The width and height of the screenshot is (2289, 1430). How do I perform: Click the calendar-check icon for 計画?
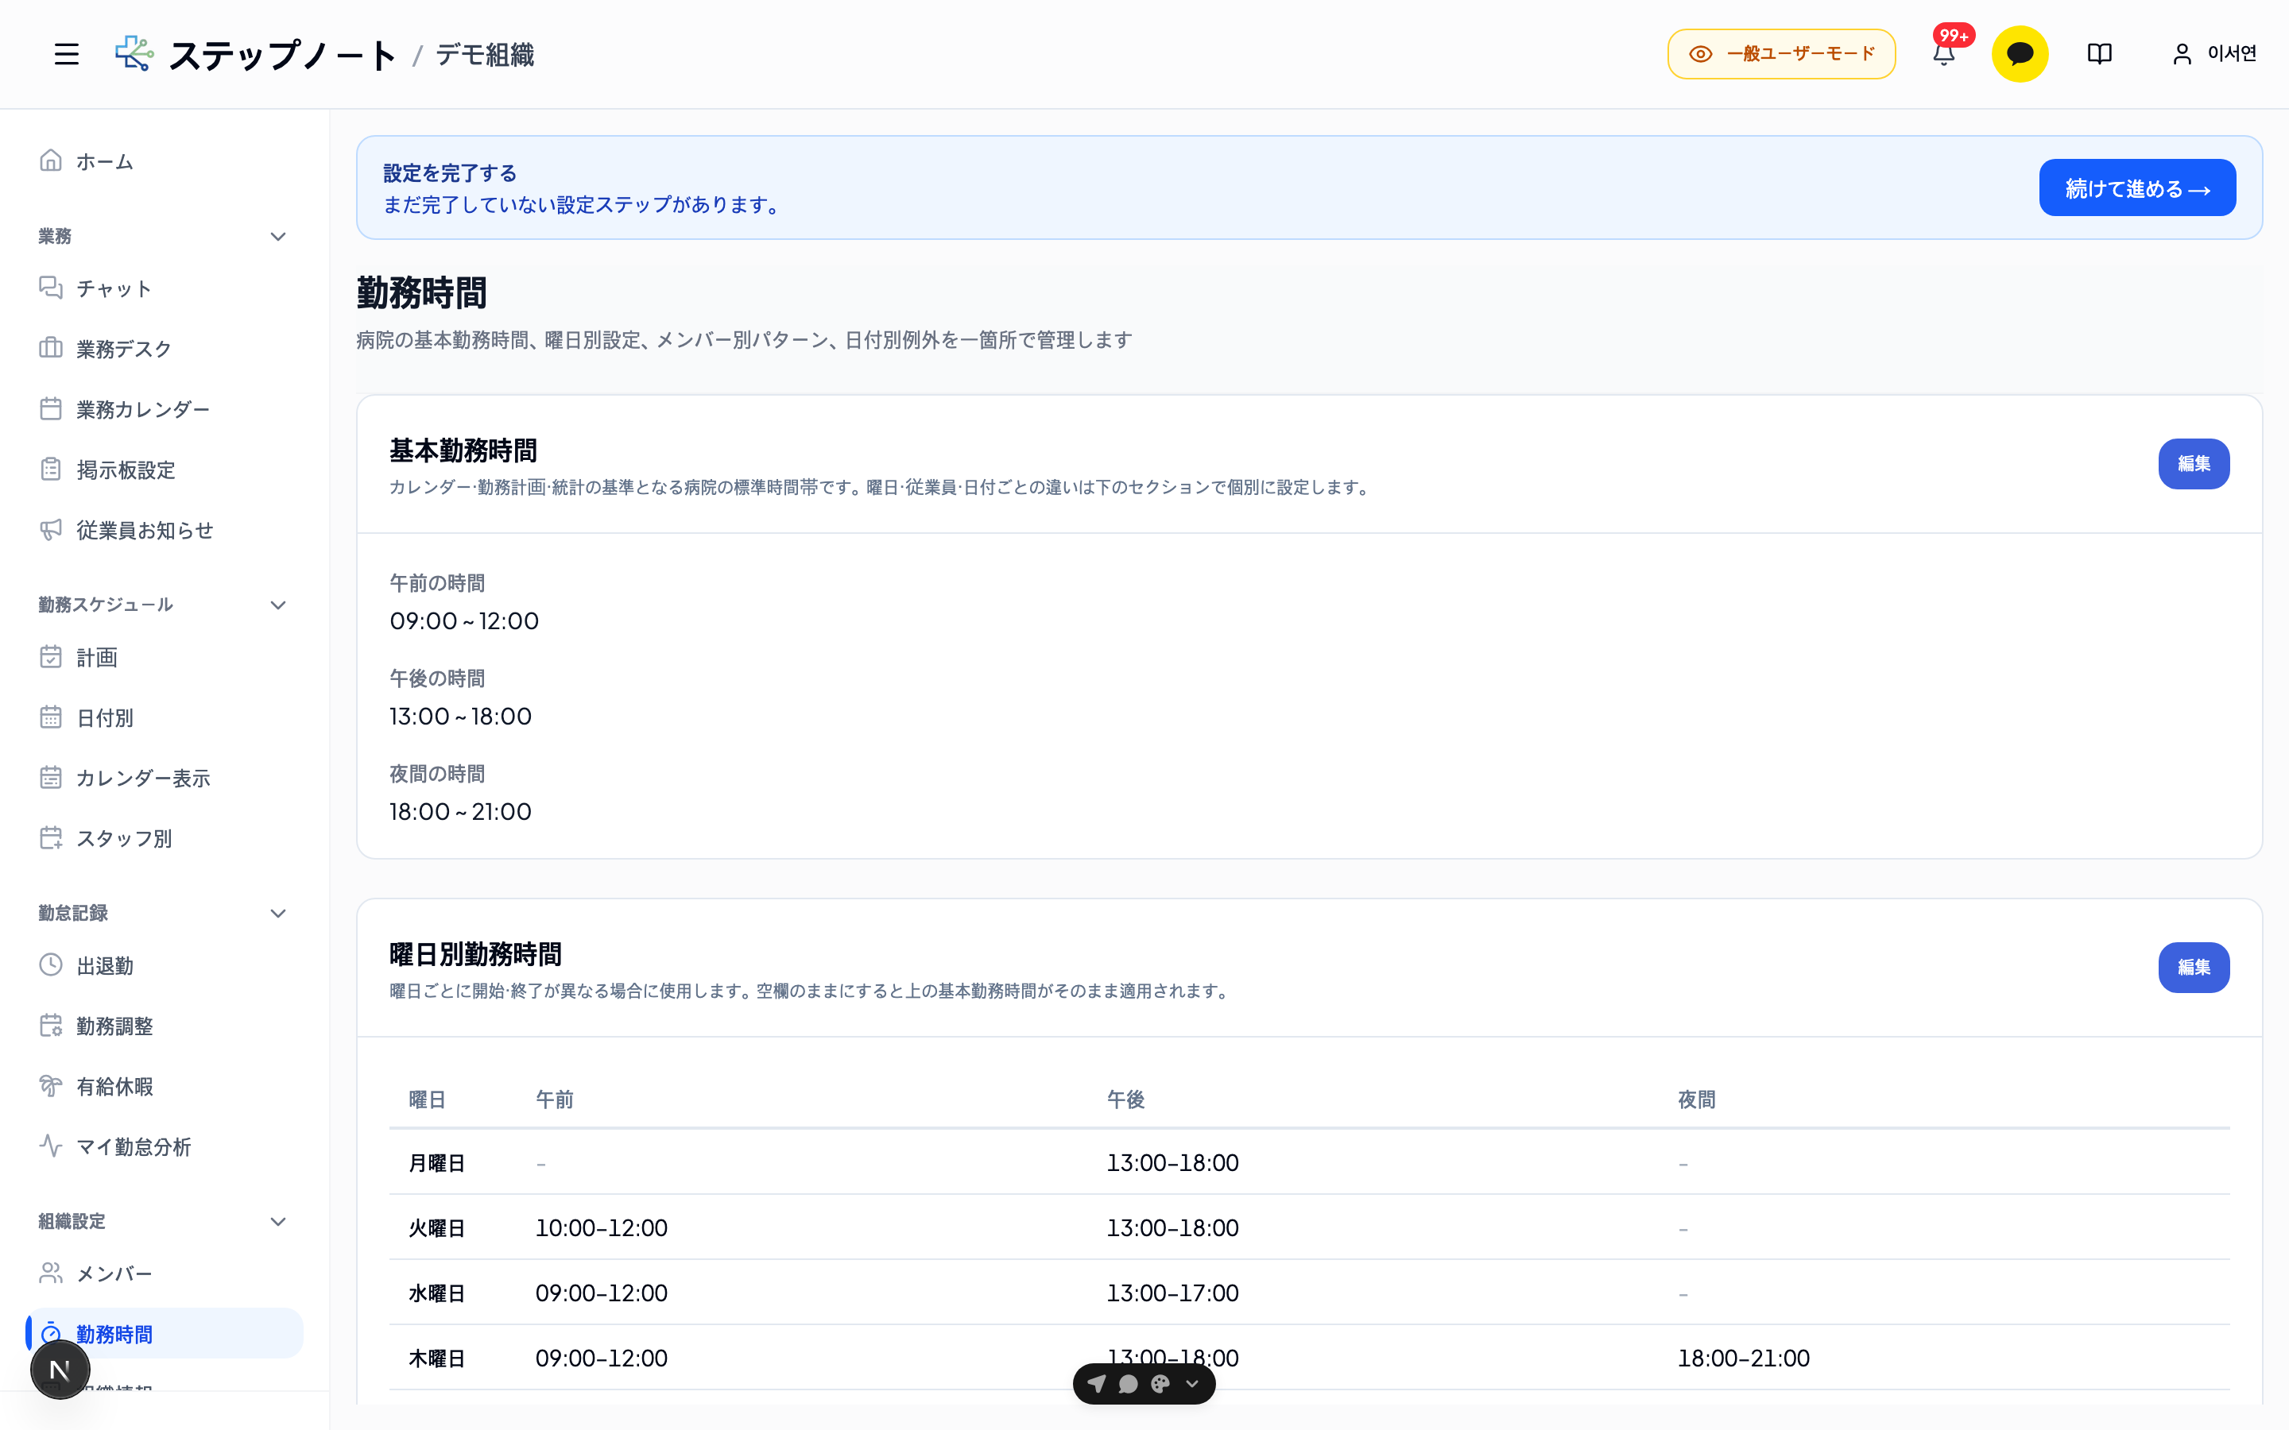click(51, 656)
